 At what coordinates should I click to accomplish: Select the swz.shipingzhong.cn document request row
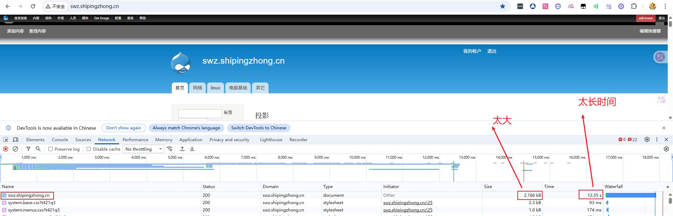click(x=29, y=195)
